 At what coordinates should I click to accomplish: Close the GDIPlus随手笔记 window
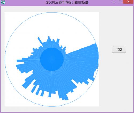tap(128, 2)
